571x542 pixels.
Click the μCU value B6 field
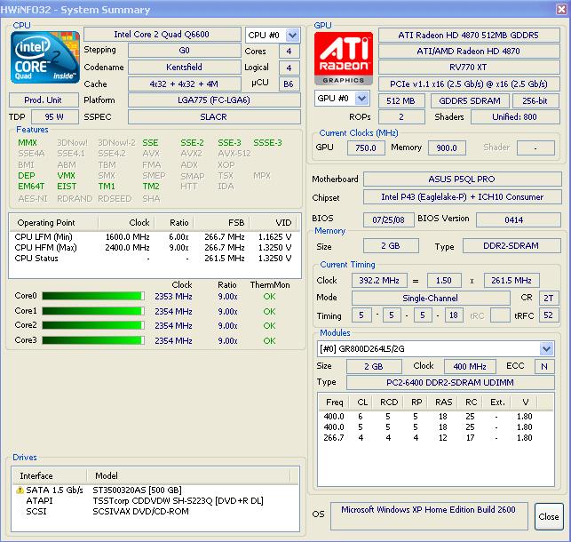click(x=289, y=84)
